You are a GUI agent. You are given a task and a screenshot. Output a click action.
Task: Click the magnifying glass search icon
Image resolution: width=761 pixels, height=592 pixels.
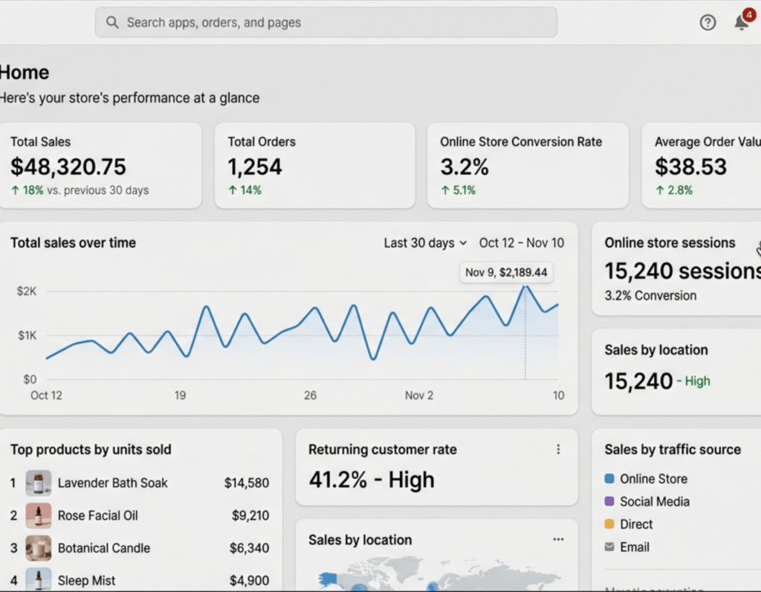(111, 22)
